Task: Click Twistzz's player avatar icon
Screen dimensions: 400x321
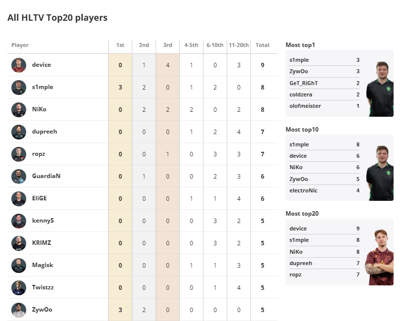Action: coord(19,288)
